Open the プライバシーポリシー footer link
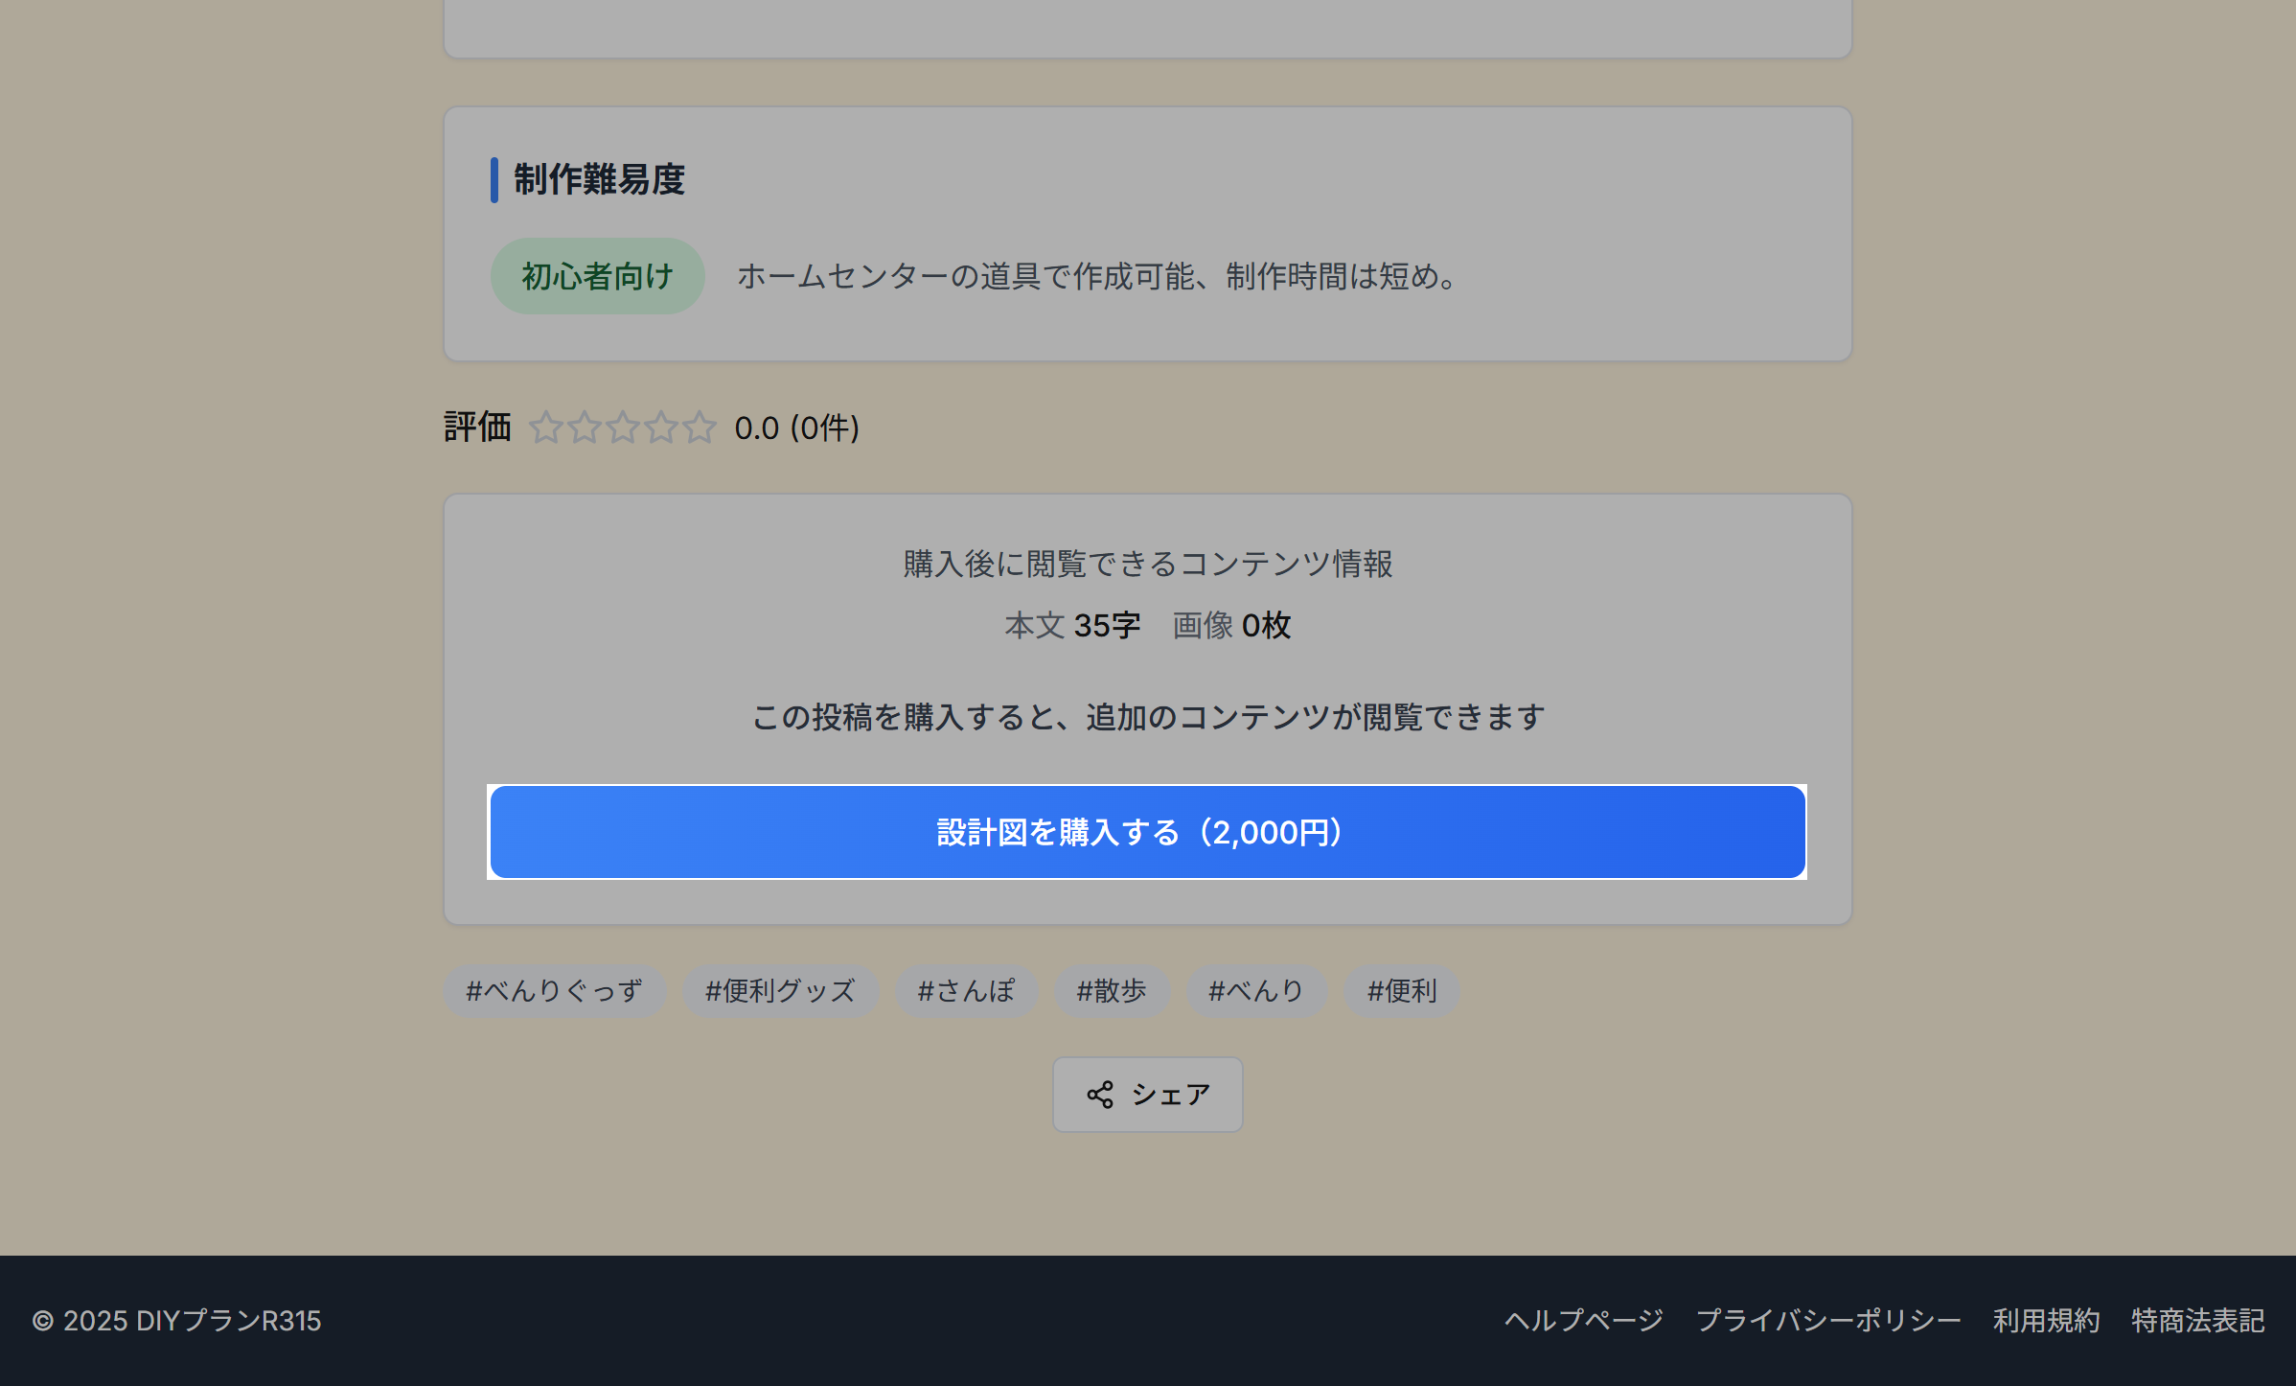2296x1386 pixels. [x=1828, y=1321]
